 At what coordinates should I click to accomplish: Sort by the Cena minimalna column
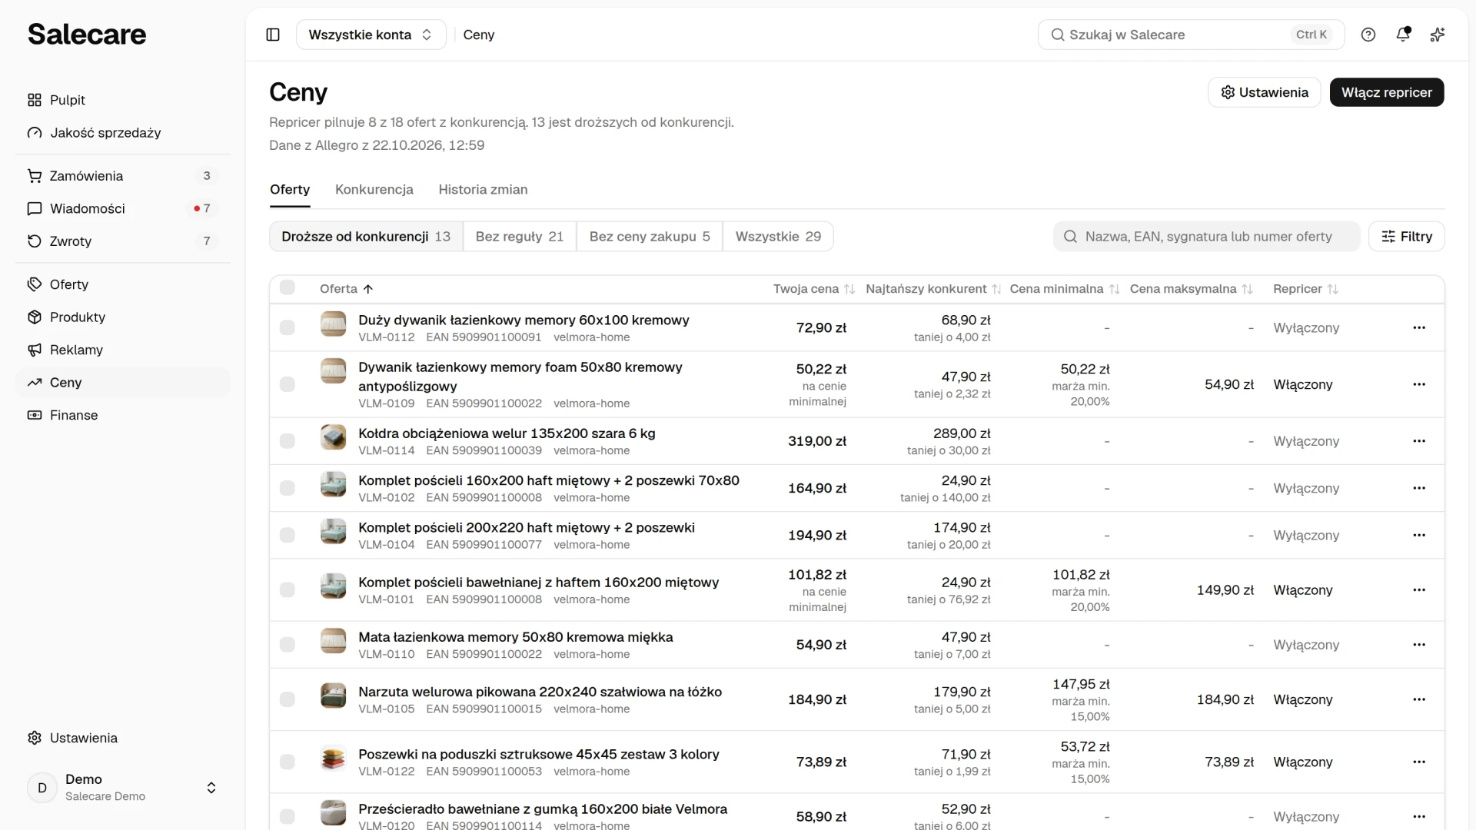point(1065,289)
